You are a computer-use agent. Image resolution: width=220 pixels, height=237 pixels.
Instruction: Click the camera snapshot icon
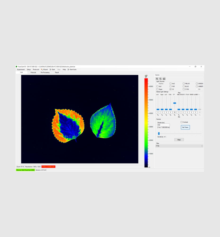click(x=164, y=79)
